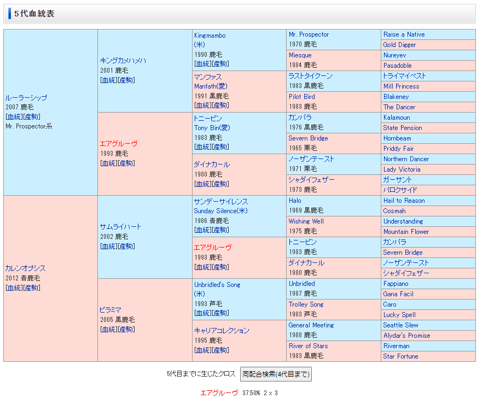This screenshot has width=477, height=399.
Task: Click エアグルーヴ in the cross summary
Action: 219,392
